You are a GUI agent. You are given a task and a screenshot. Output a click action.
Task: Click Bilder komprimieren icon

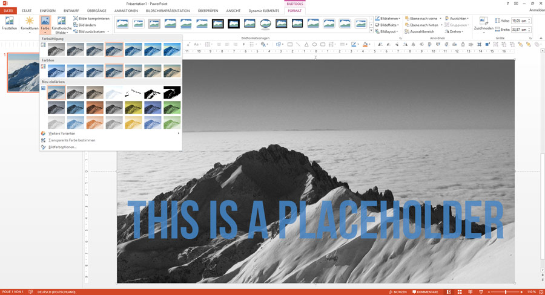pyautogui.click(x=76, y=18)
